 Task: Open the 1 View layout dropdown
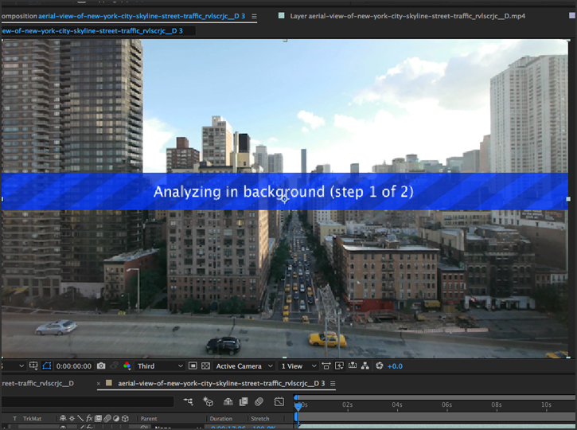(298, 366)
